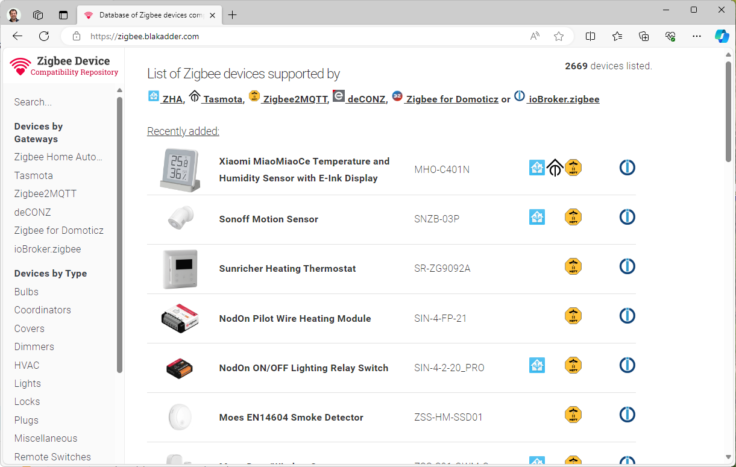Add this page to favorites with star icon

coord(559,36)
